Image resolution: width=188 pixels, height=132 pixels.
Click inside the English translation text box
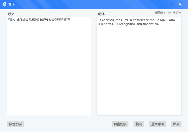tap(139, 66)
